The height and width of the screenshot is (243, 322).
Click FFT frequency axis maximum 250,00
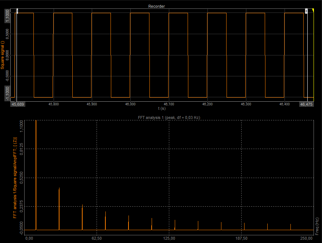point(306,238)
